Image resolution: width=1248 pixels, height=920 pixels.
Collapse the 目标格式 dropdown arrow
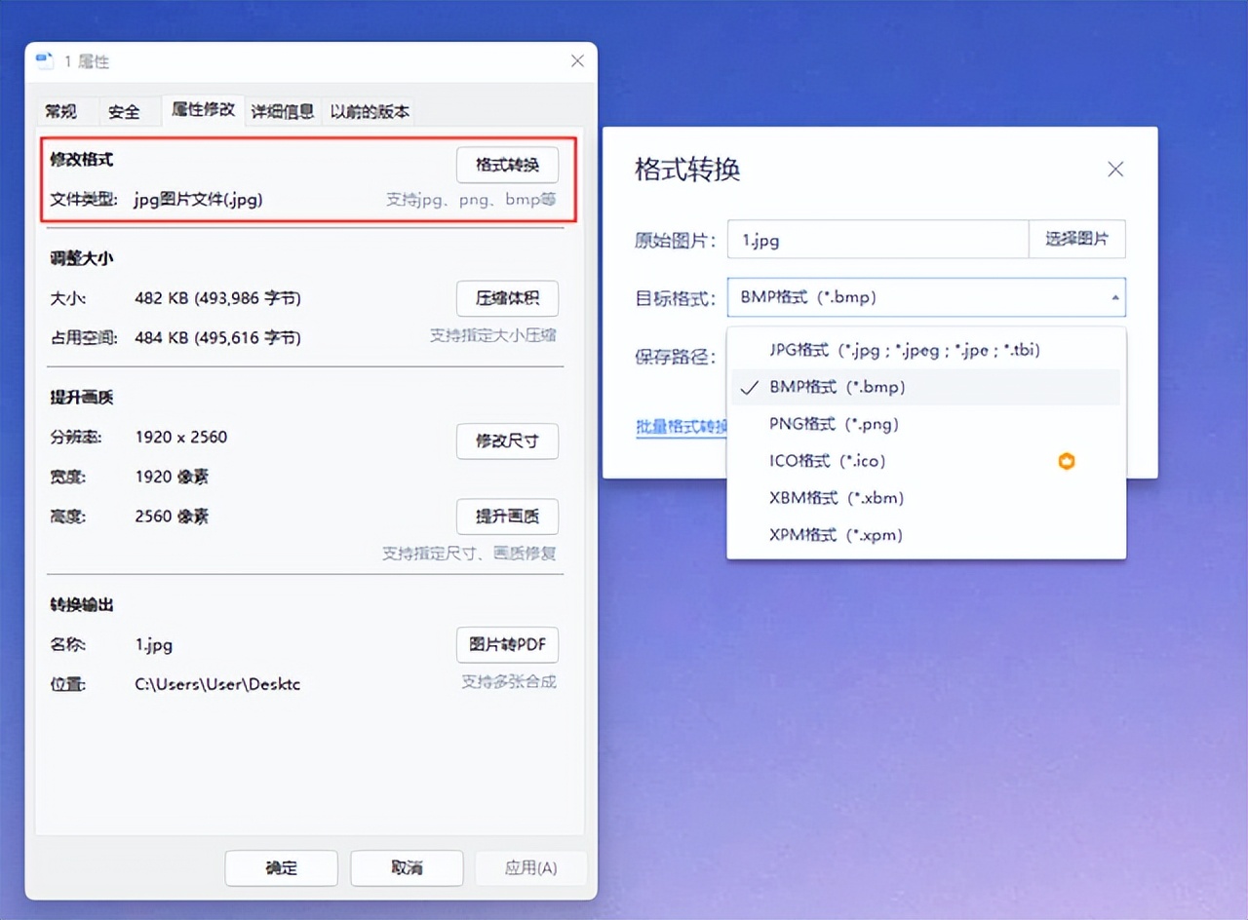point(1113,297)
